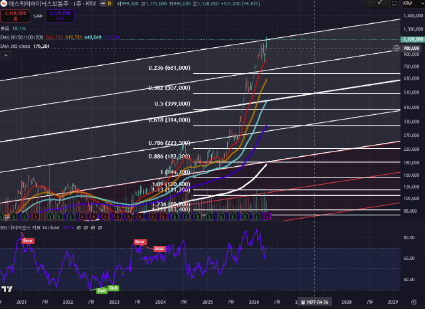Click the 180,000 price axis label
The image size is (425, 309).
click(411, 163)
